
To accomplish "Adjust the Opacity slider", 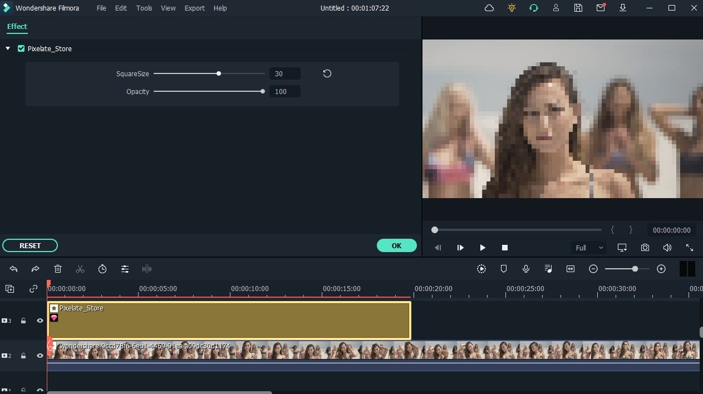I will tap(209, 91).
